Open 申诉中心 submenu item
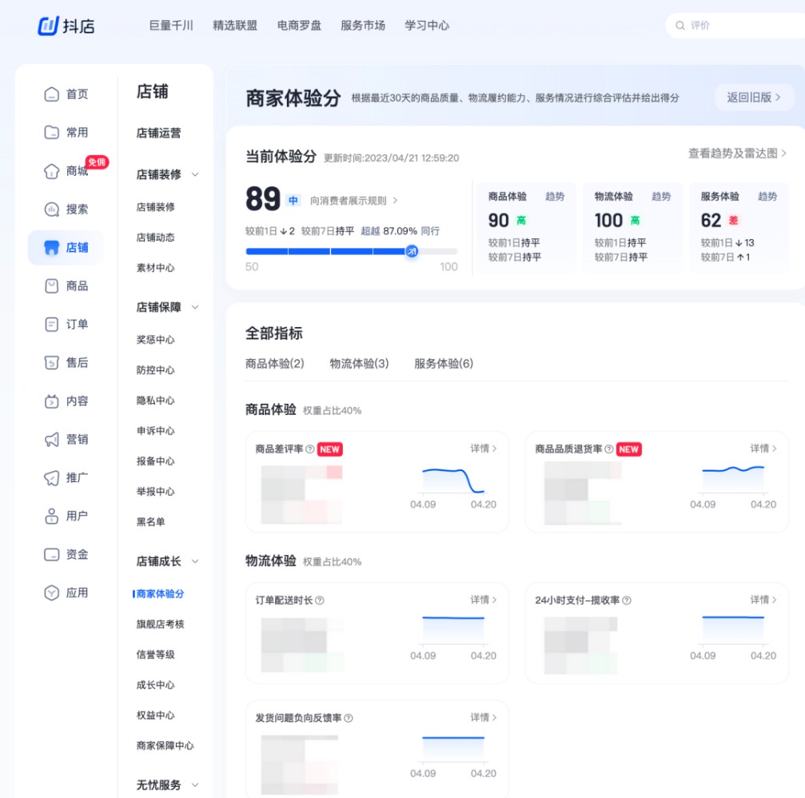The width and height of the screenshot is (805, 798). point(156,431)
